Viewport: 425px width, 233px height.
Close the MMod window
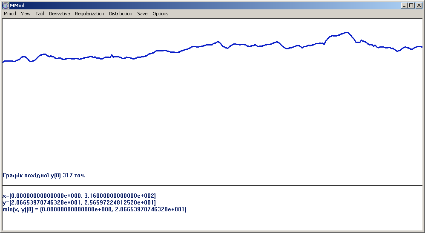click(x=419, y=6)
